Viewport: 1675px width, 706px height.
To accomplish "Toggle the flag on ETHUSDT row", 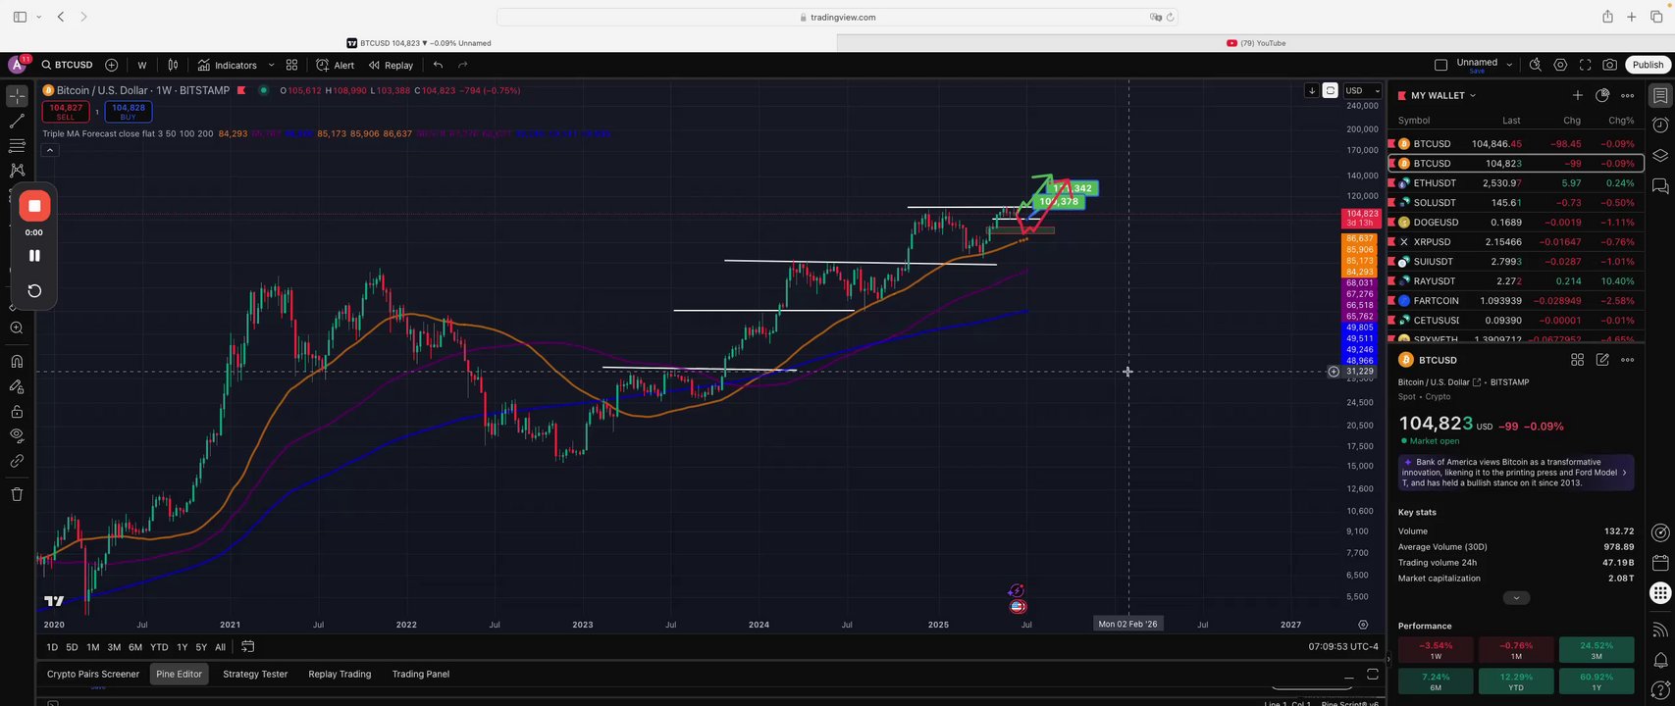I will pyautogui.click(x=1393, y=183).
